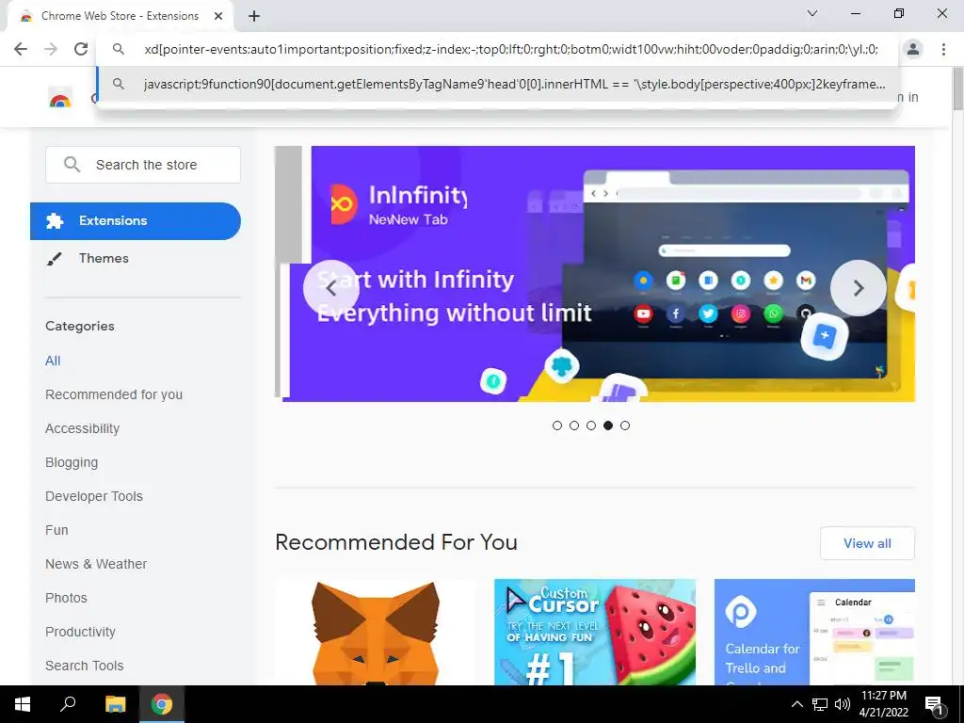Click the page vertical scrollbar thumb
Image resolution: width=964 pixels, height=723 pixels.
point(957,89)
